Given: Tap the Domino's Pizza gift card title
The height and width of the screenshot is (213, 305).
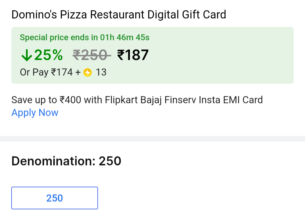Looking at the screenshot, I should (119, 14).
